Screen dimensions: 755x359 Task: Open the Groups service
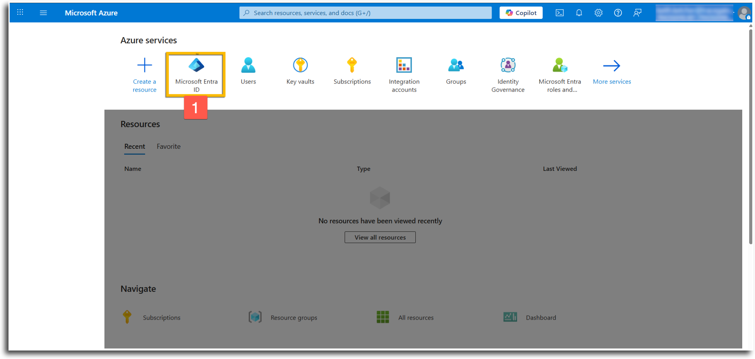456,71
